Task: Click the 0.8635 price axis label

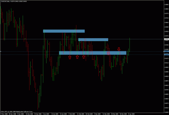Action: (167, 99)
